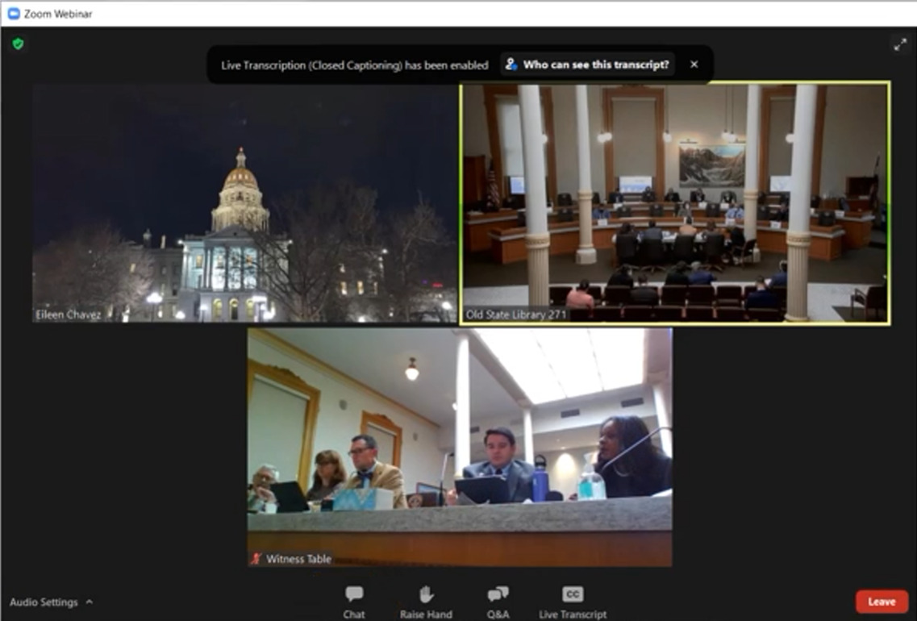Click the Old State Library 271 label
Viewport: 917px width, 621px height.
516,315
